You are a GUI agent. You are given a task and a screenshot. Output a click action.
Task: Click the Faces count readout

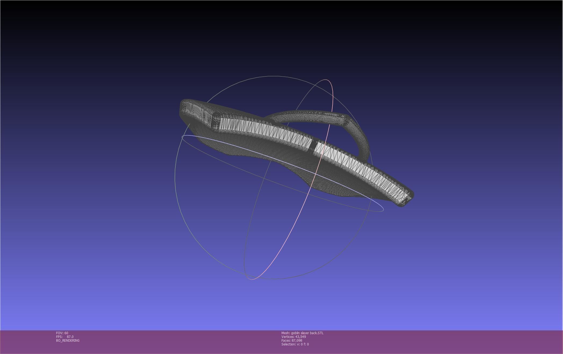click(292, 341)
